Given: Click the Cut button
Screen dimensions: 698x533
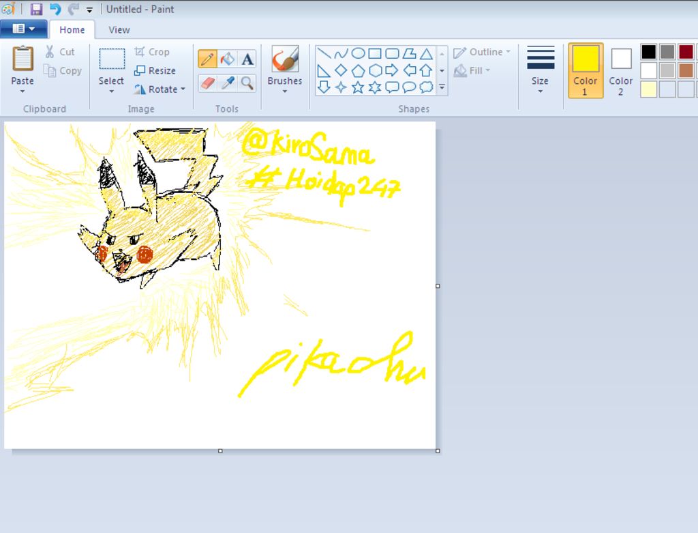Looking at the screenshot, I should coord(60,52).
